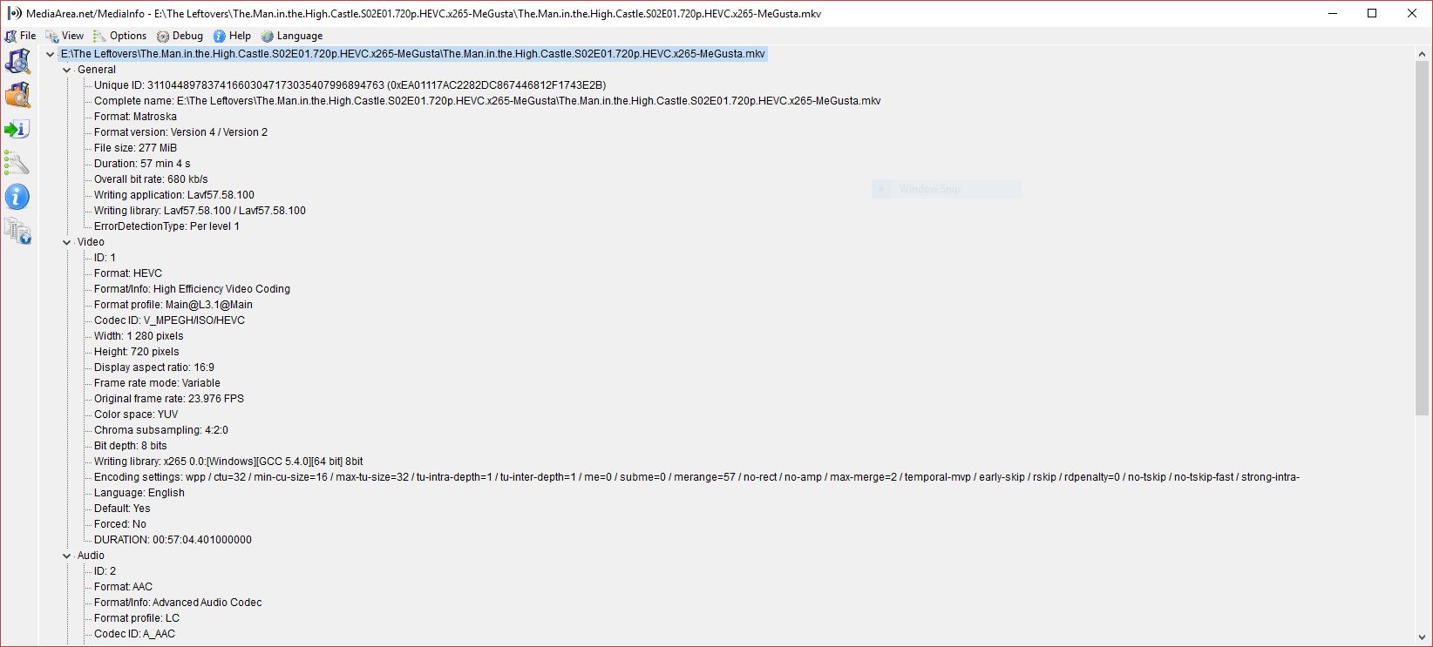Select the 'File size: 277 MiB' row
Screen dimensions: 1433x647
(x=135, y=148)
